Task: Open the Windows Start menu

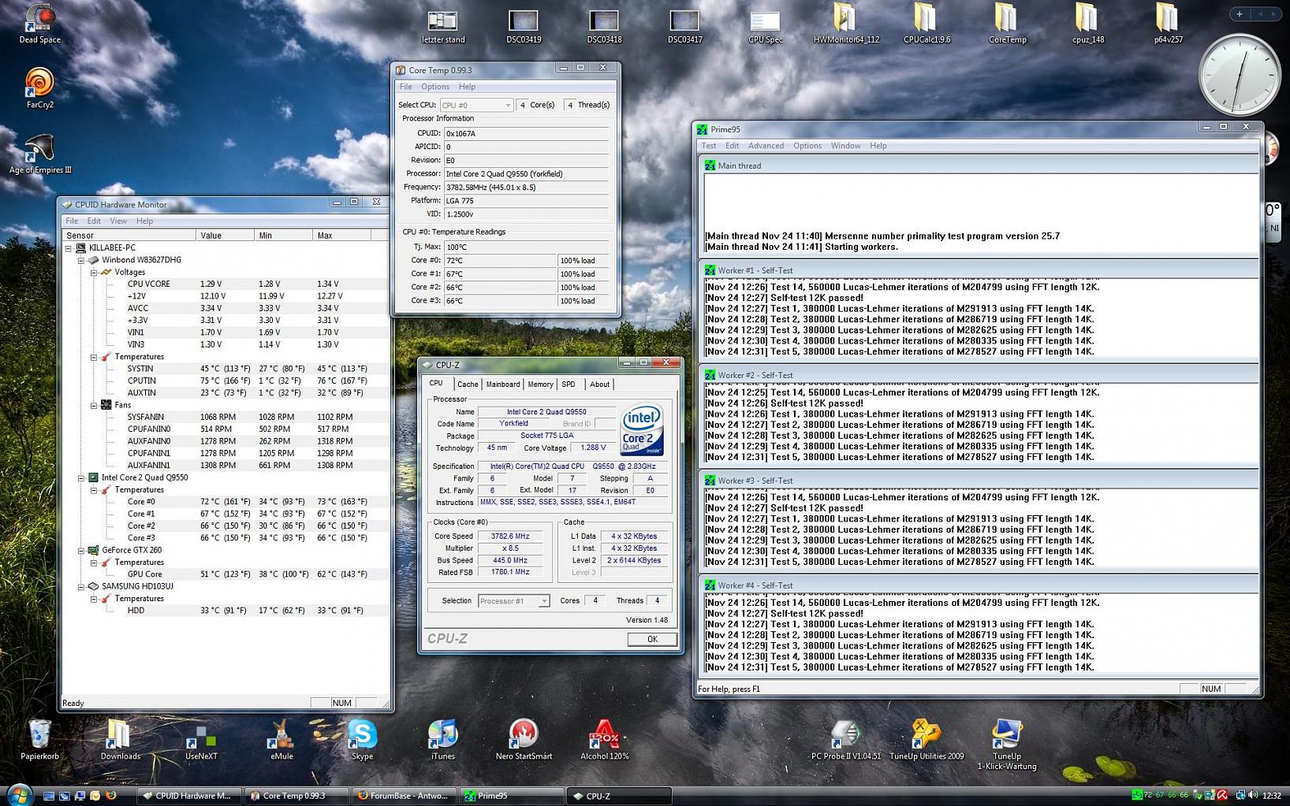Action: pyautogui.click(x=18, y=794)
